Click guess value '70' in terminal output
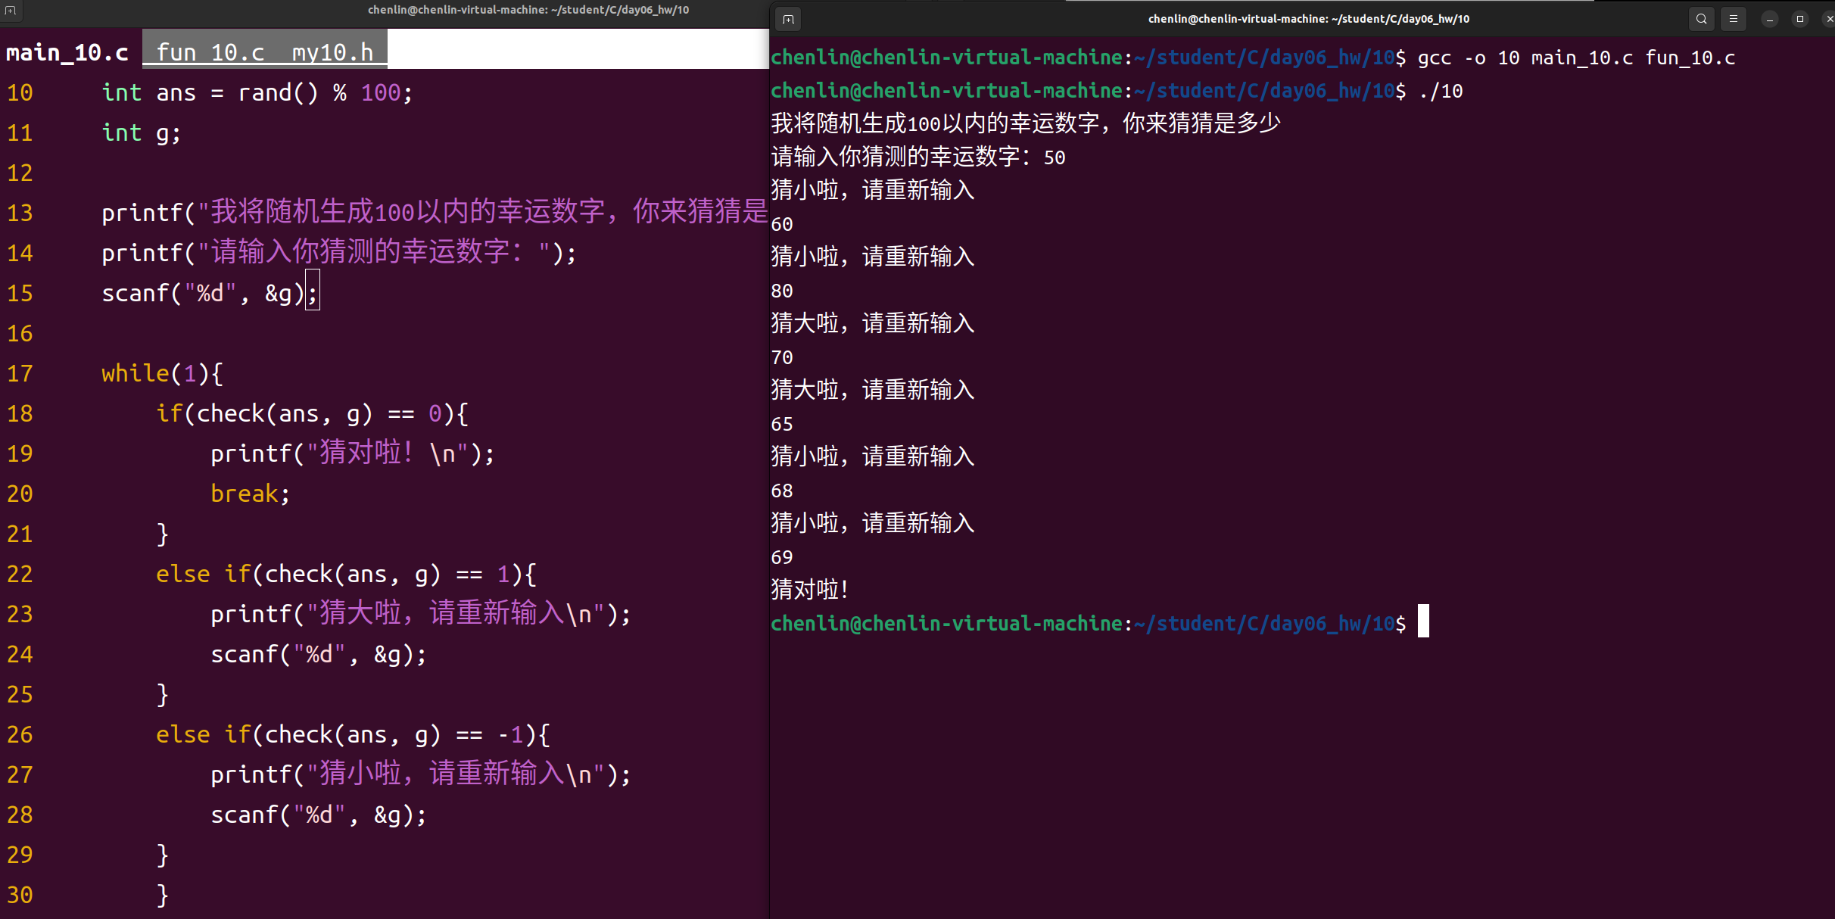The image size is (1835, 919). pyautogui.click(x=782, y=357)
